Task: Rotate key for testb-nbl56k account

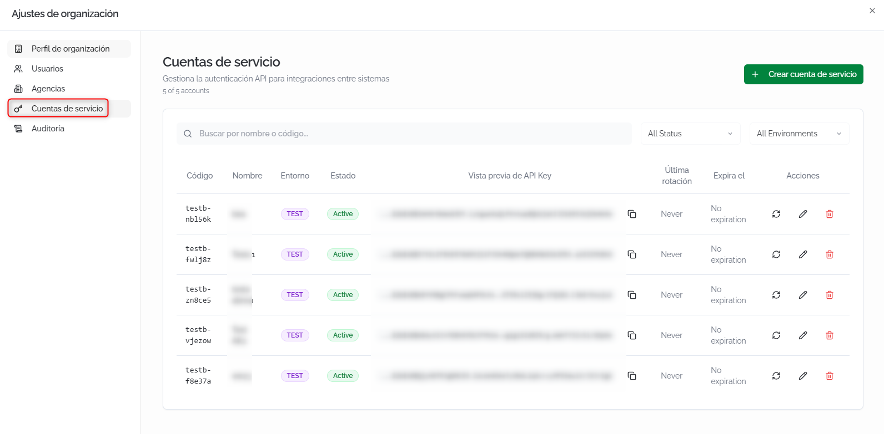Action: pos(776,214)
